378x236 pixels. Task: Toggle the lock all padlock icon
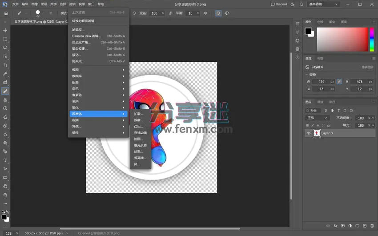click(328, 125)
